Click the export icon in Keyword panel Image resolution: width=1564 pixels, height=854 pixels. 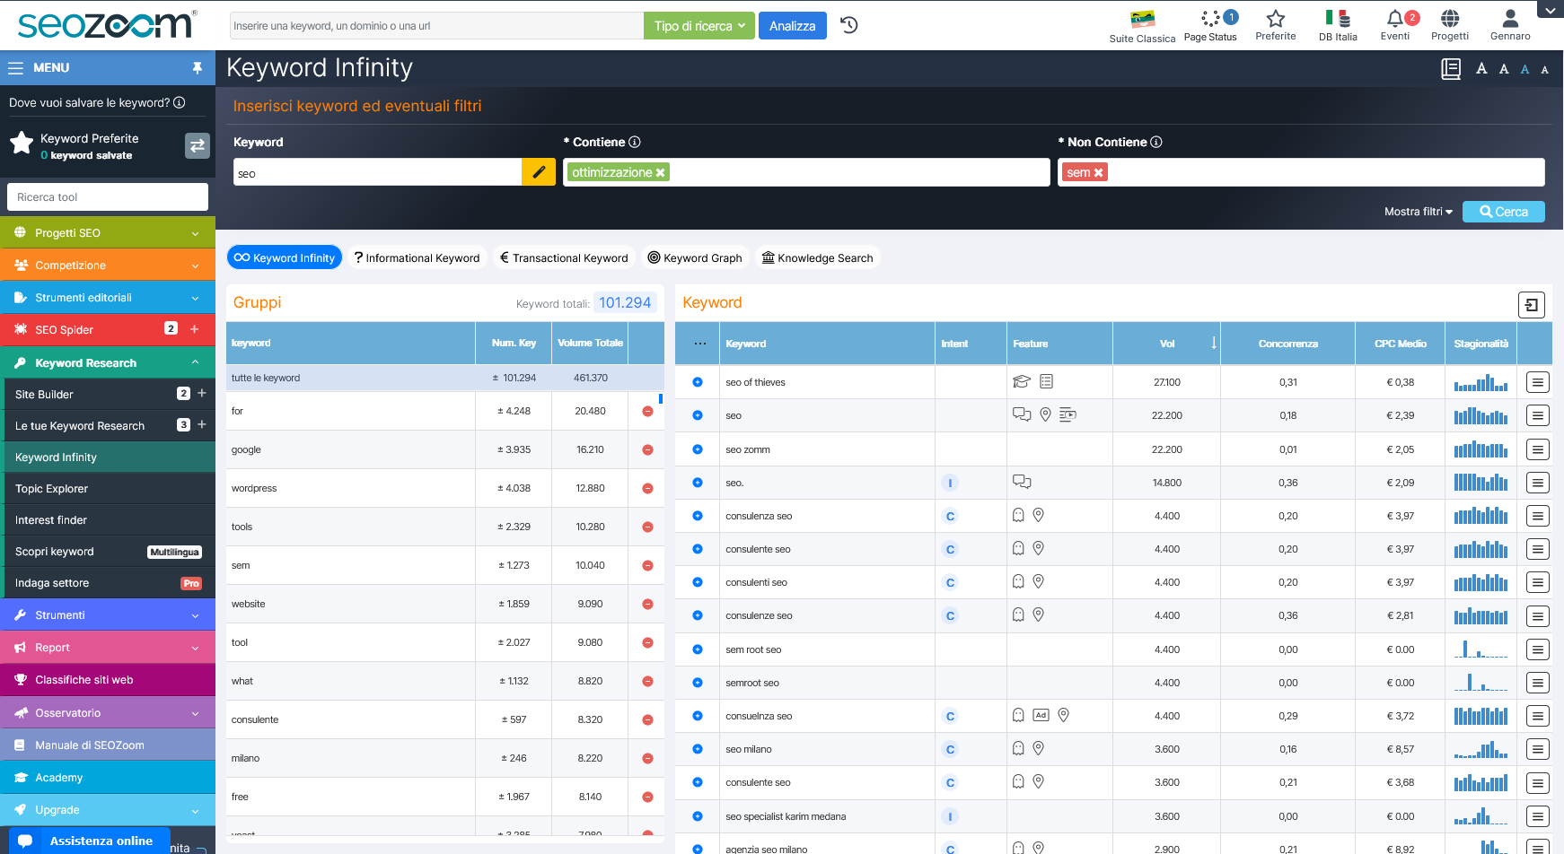click(1531, 305)
